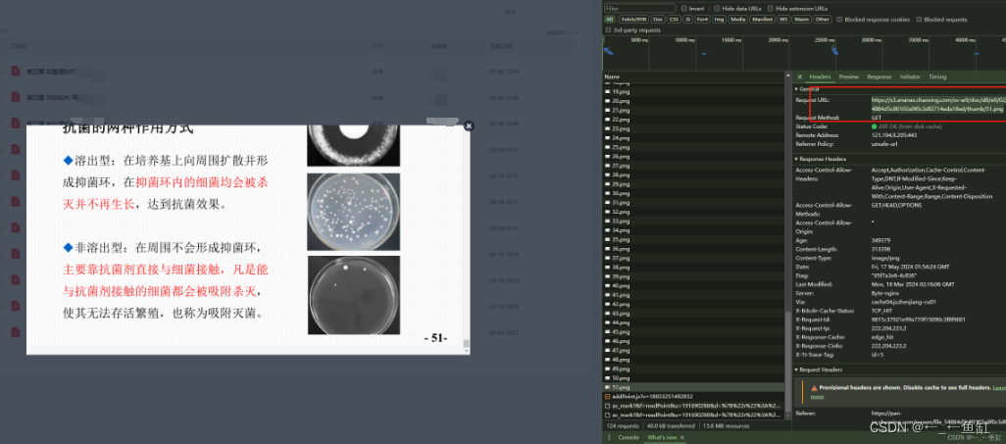Click the 15000 ms activity bar in timeline
Viewport: 1006px width, 444px height.
[x=704, y=54]
